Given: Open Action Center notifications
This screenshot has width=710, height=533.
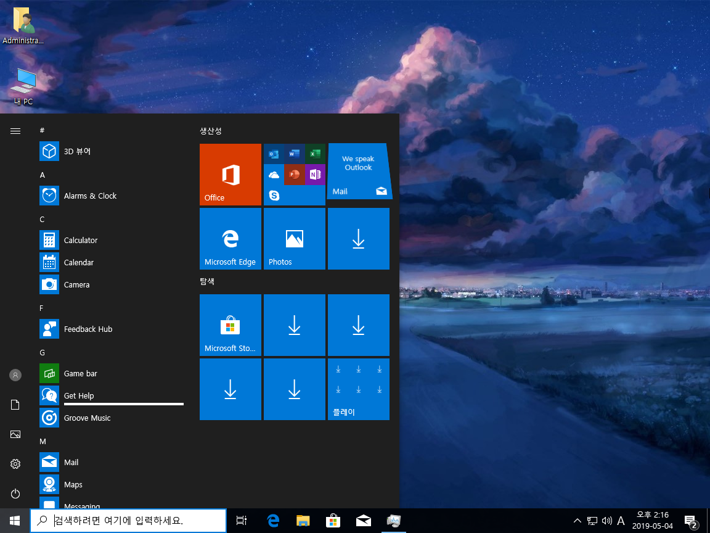Looking at the screenshot, I should click(690, 521).
